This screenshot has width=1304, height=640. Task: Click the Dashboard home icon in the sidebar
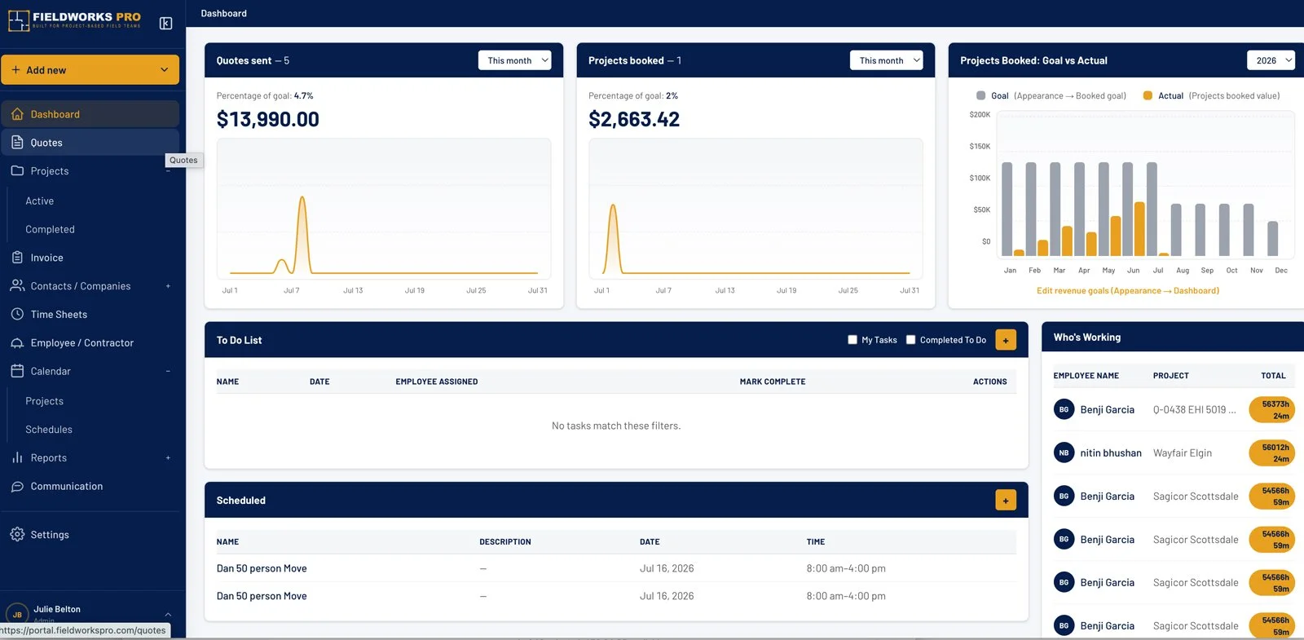pyautogui.click(x=17, y=114)
